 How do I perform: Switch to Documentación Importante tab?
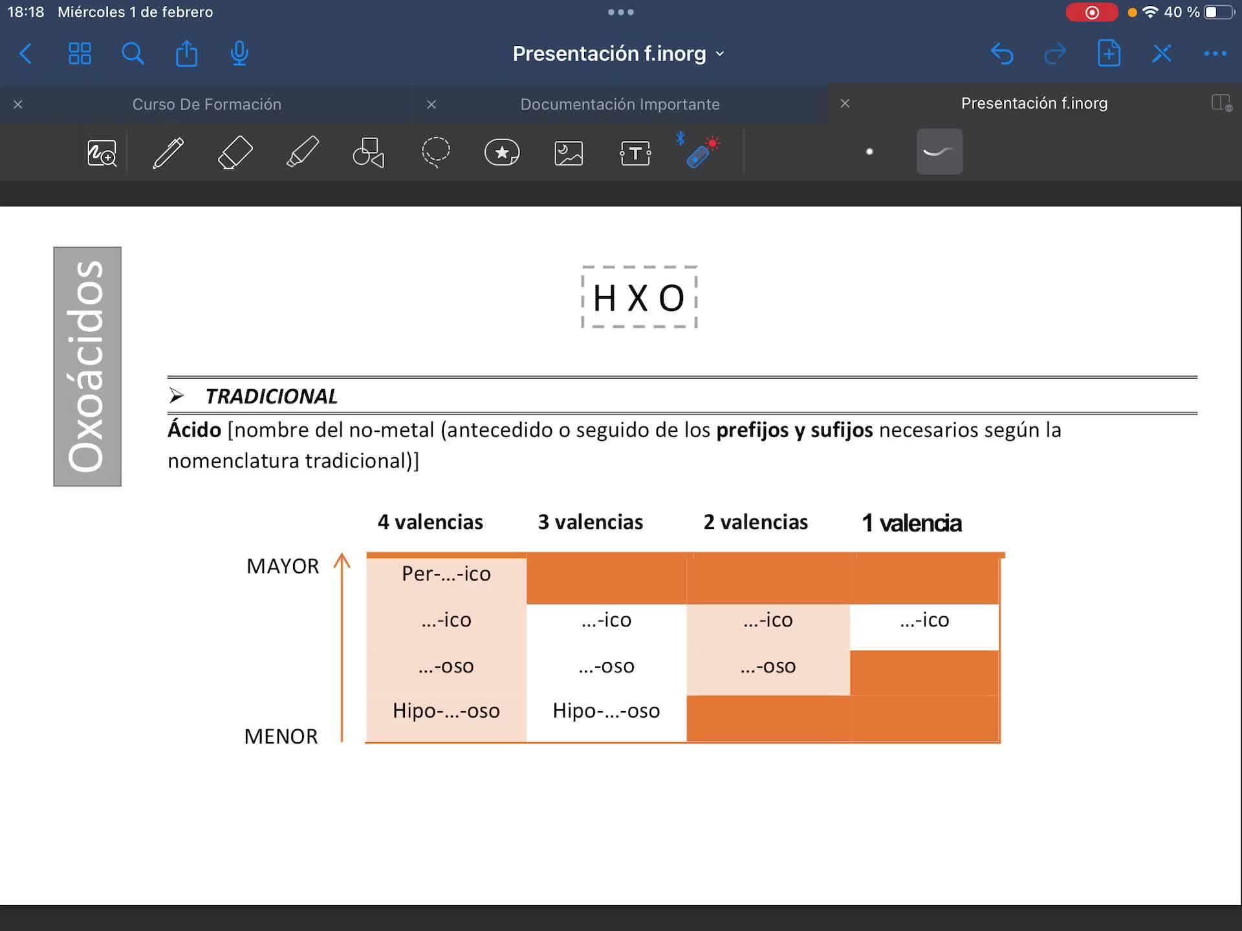(x=619, y=104)
